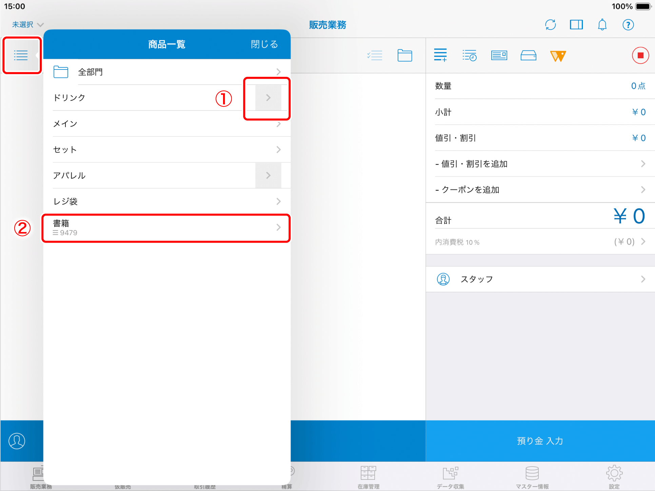
Task: Expand the アパレル category chevron
Action: (x=268, y=176)
